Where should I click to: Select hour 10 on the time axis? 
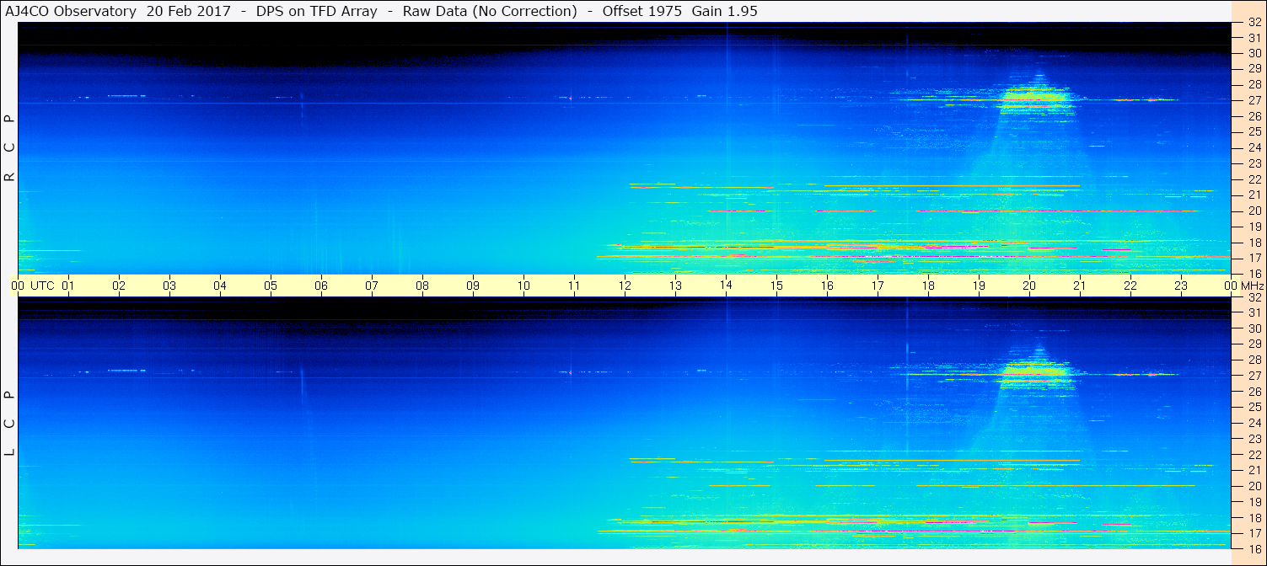[523, 286]
